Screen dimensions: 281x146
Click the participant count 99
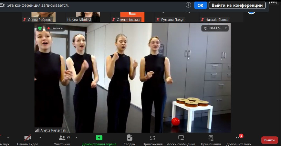click(x=68, y=137)
